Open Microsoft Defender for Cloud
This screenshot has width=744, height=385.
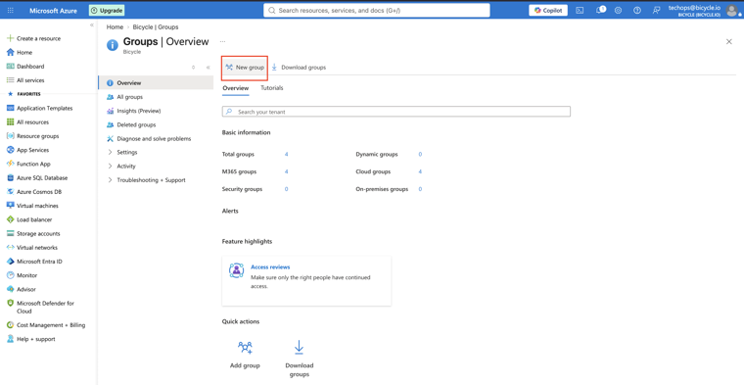(40, 308)
